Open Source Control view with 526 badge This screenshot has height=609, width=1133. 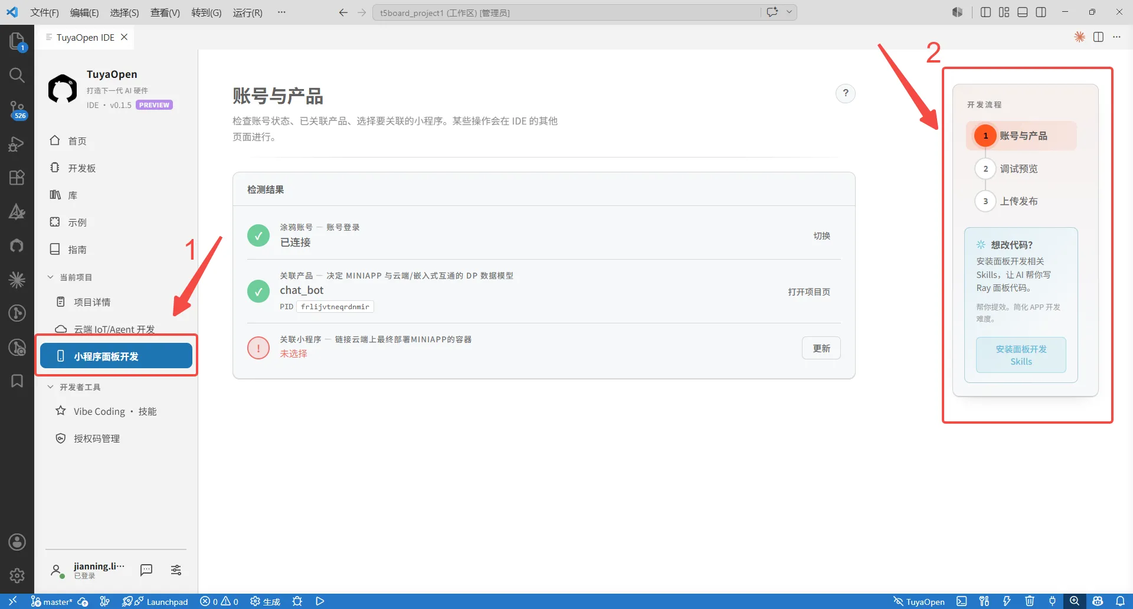(x=17, y=109)
